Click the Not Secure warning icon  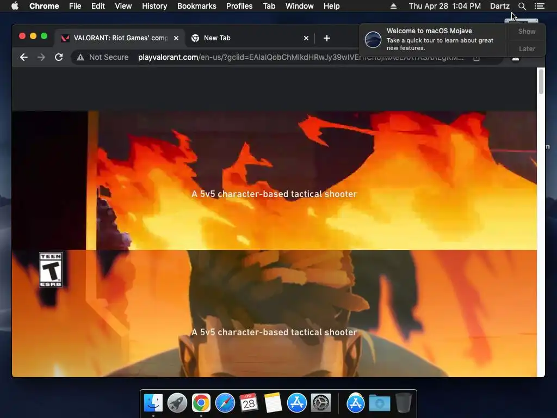(81, 57)
